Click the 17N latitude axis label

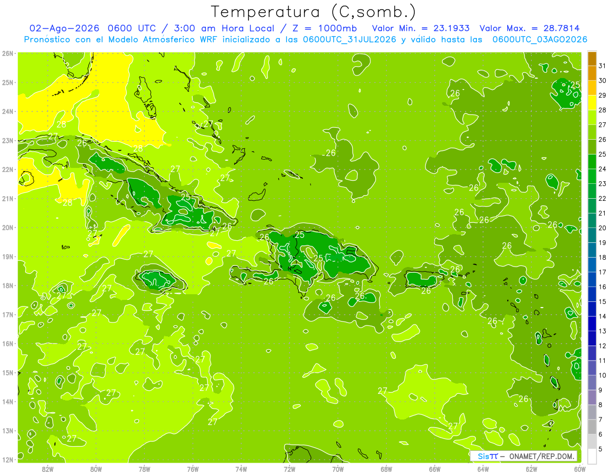click(8, 315)
